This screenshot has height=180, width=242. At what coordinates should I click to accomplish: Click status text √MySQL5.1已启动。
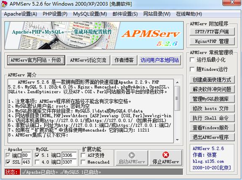point(81,172)
